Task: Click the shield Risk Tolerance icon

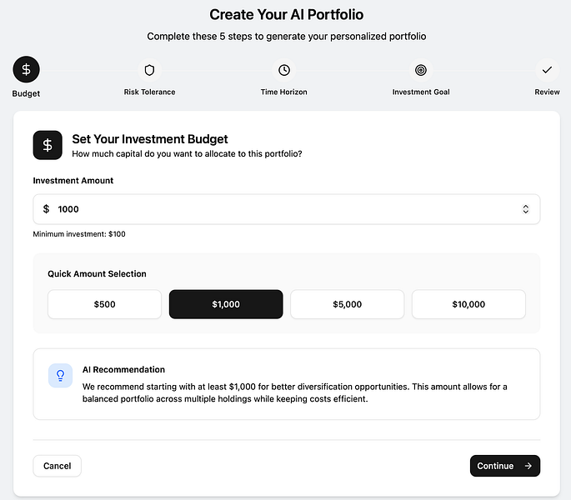Action: click(150, 70)
